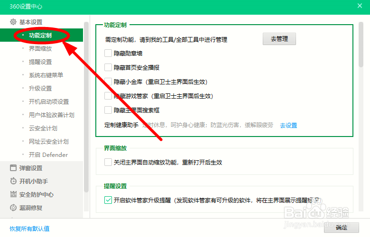
Task: Click 恢复所有默认值 link
Action: [x=29, y=228]
